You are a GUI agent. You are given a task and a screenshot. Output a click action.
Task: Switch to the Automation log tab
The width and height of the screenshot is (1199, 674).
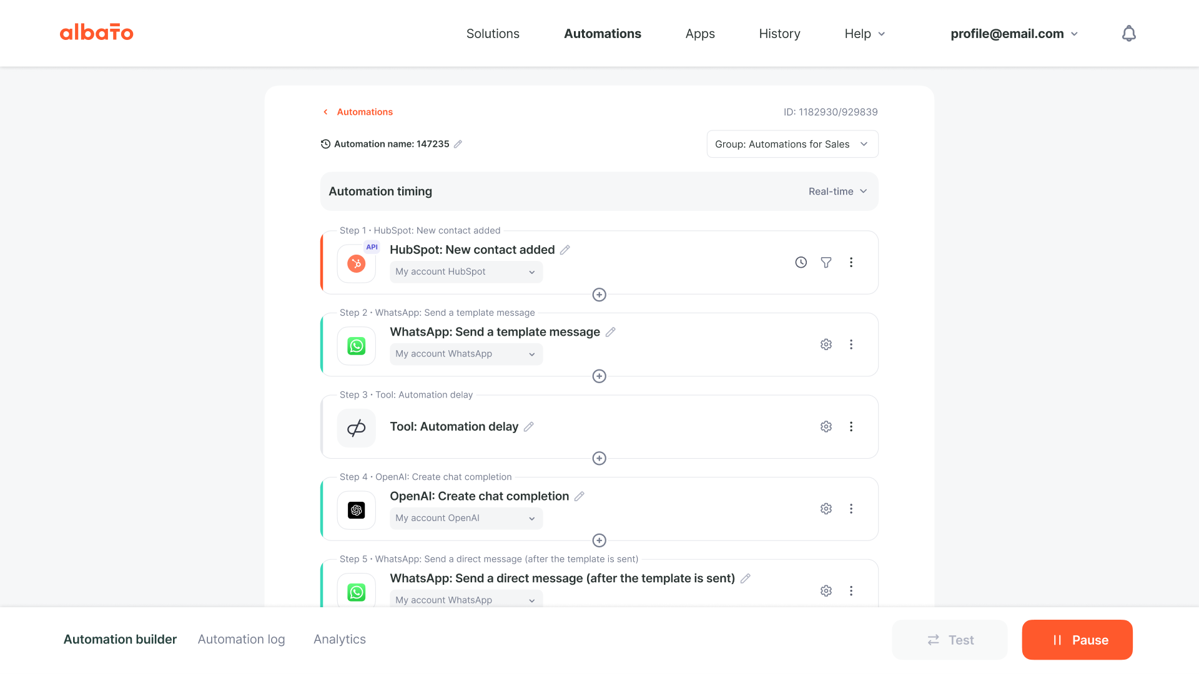pos(241,640)
